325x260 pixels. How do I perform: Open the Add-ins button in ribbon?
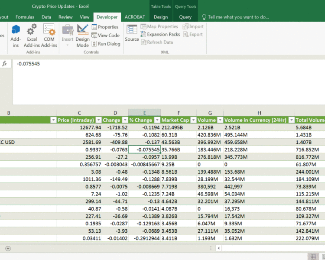[16, 35]
